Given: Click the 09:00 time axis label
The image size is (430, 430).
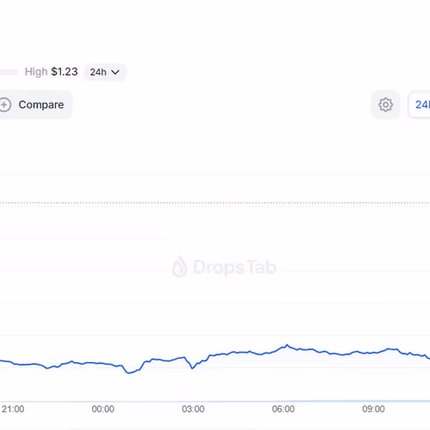Looking at the screenshot, I should coord(373,408).
